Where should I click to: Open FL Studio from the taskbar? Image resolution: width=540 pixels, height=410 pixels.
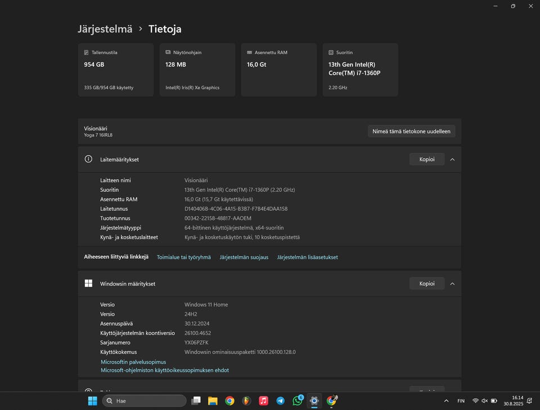246,400
